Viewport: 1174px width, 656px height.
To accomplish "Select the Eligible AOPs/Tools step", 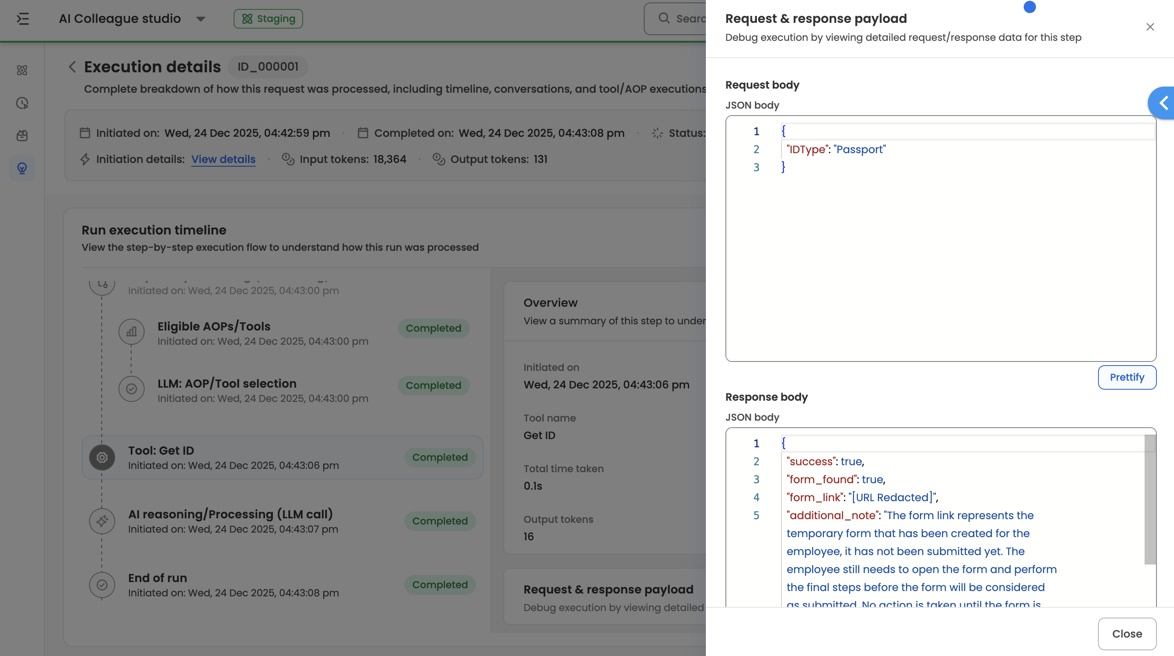I will point(294,333).
